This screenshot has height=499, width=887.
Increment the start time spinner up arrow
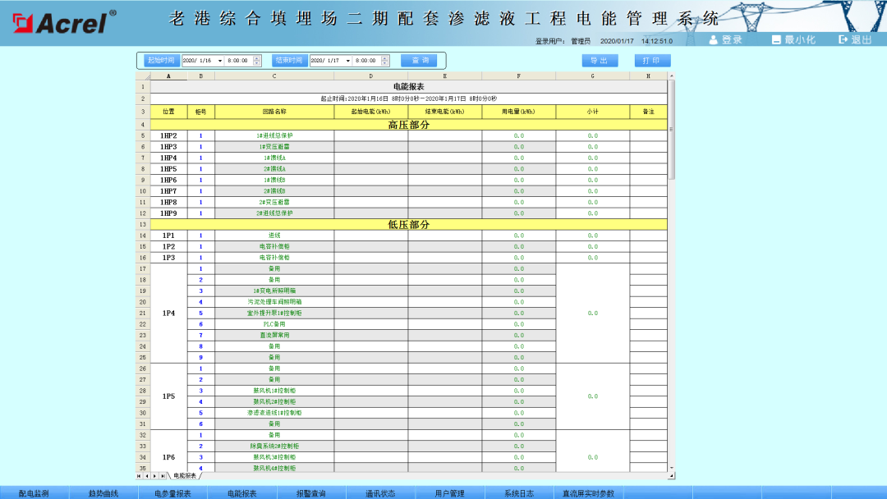click(258, 57)
